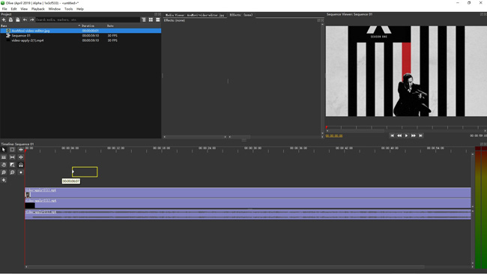
Task: Click the Redo arrow in Project toolbar
Action: [31, 19]
